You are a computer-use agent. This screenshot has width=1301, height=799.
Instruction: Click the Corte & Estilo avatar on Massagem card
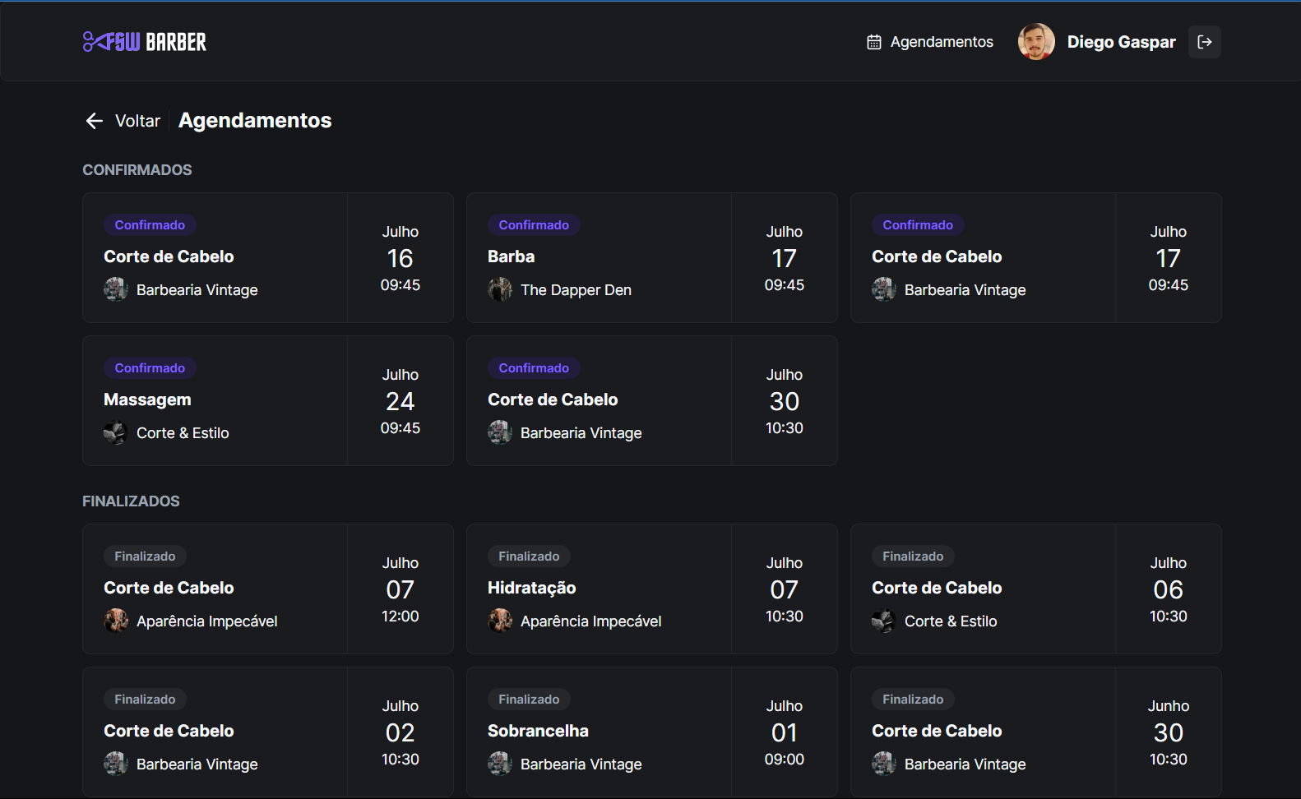pyautogui.click(x=116, y=433)
